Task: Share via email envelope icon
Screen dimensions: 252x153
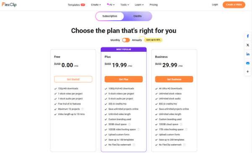Action: tap(248, 63)
